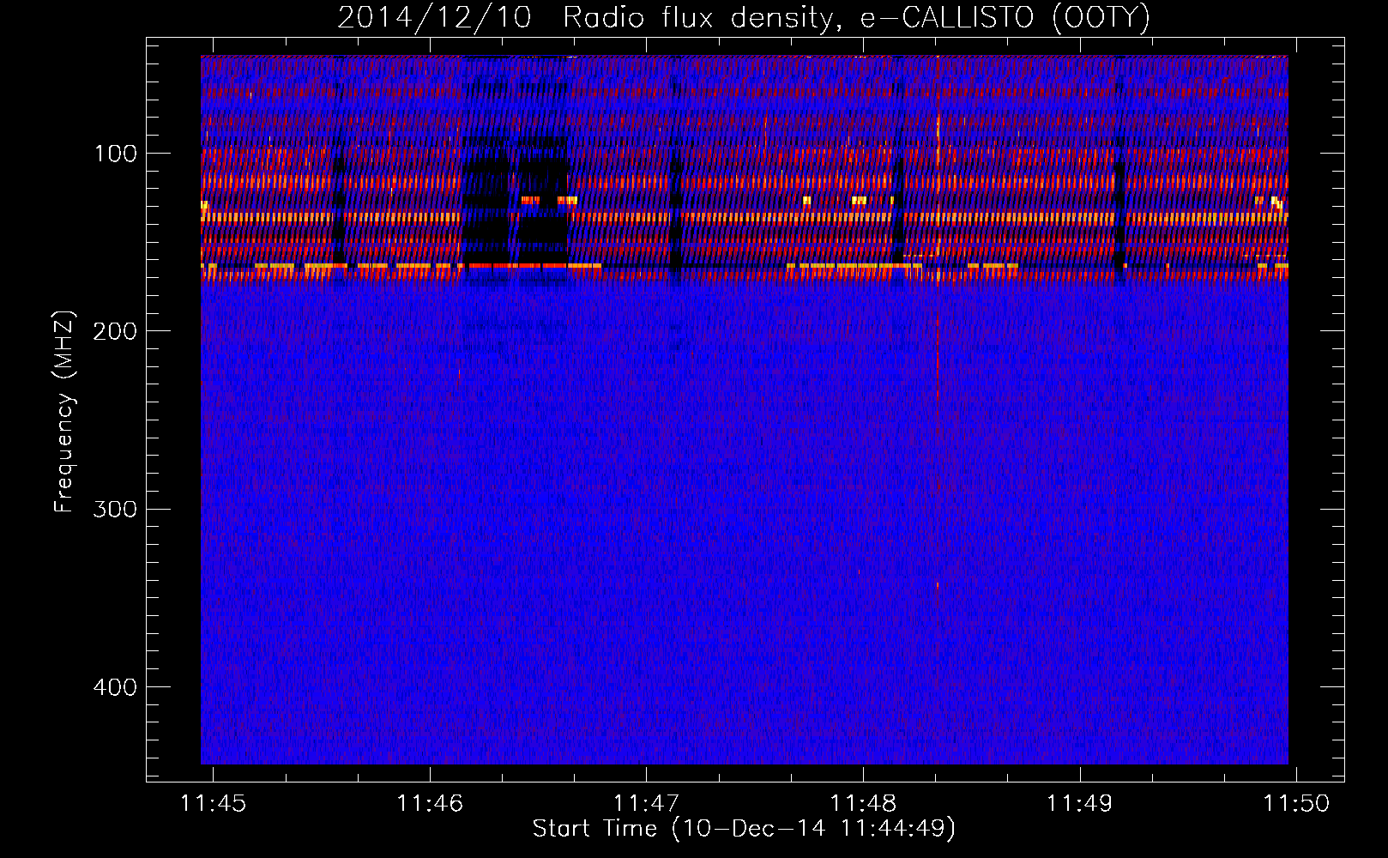The height and width of the screenshot is (858, 1388).
Task: Select the 'Frequency (MHZ)' axis label
Action: pos(64,411)
